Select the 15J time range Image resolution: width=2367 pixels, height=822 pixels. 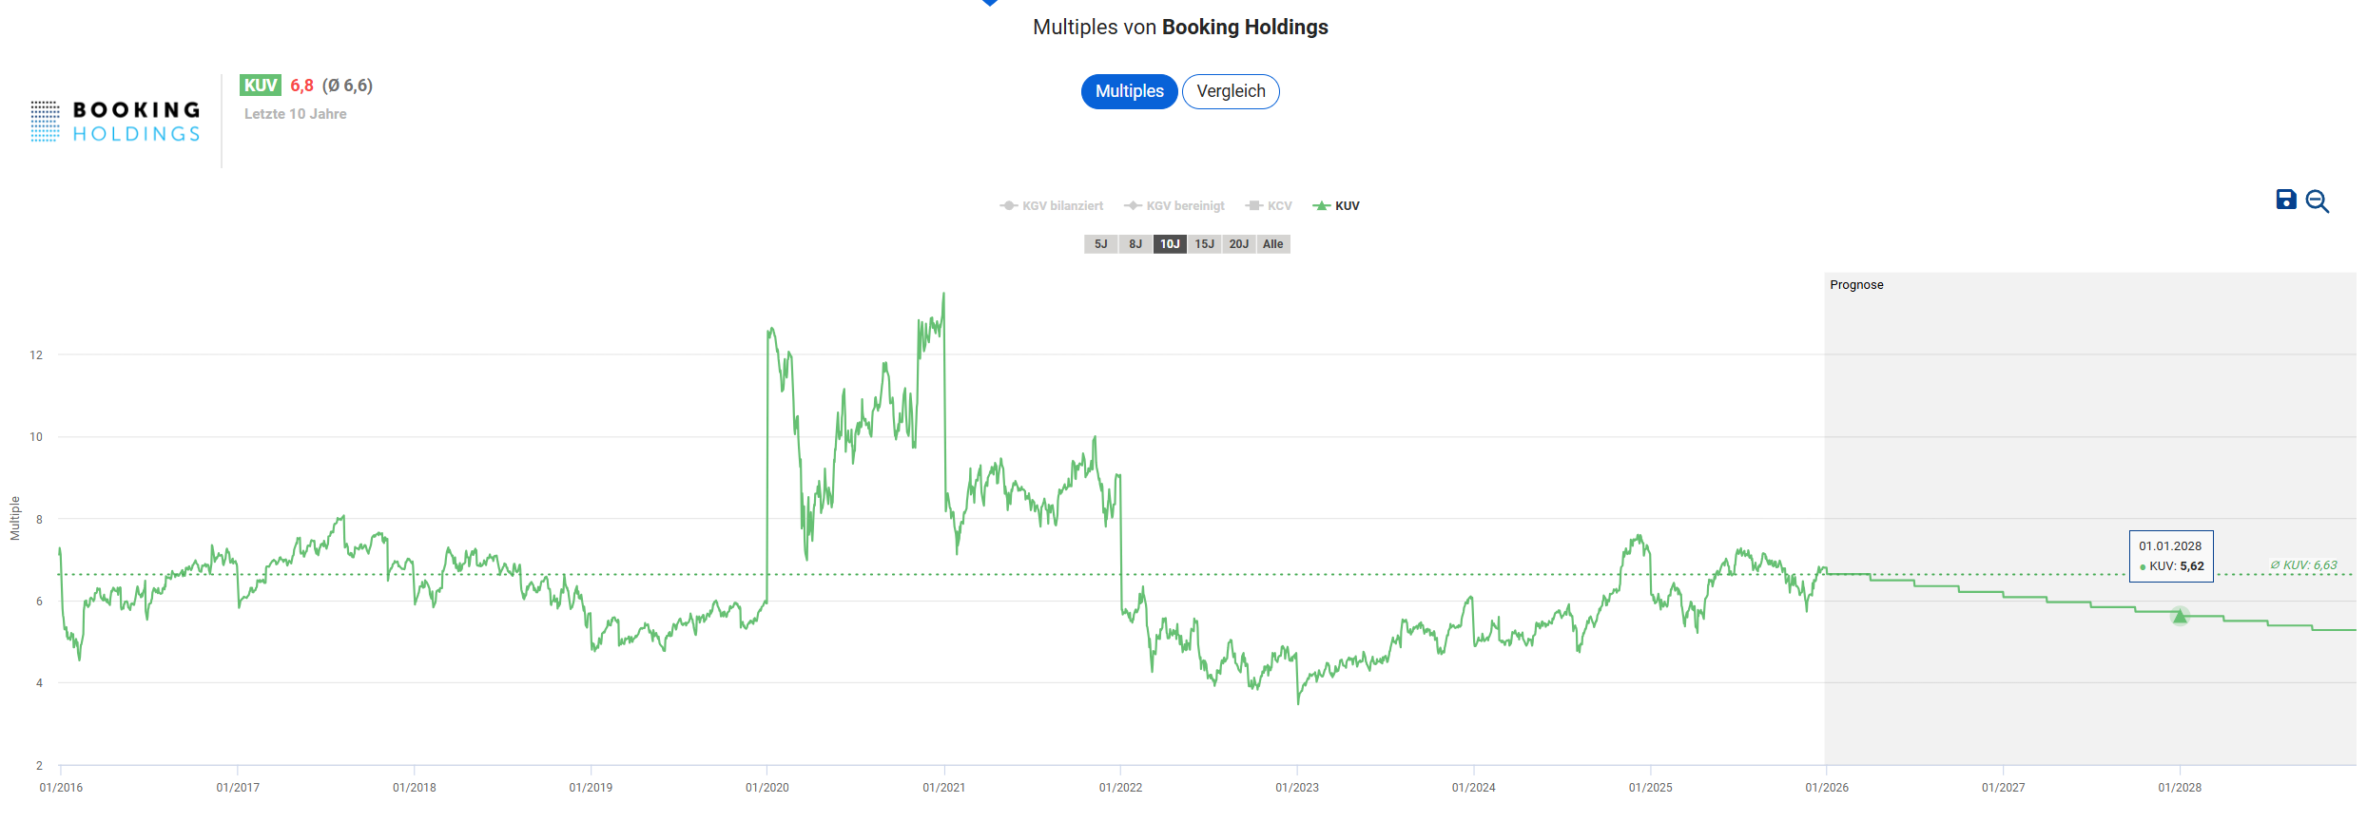point(1204,244)
